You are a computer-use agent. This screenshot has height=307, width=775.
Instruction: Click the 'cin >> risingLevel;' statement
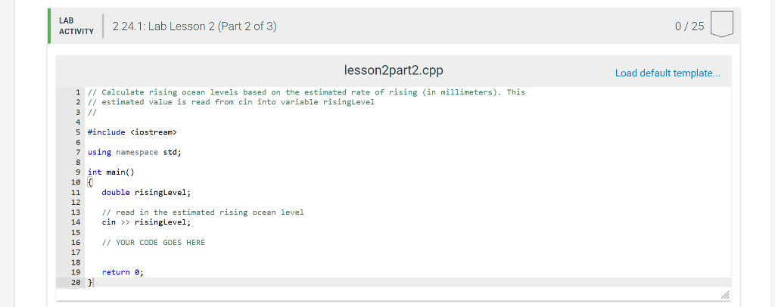[147, 223]
